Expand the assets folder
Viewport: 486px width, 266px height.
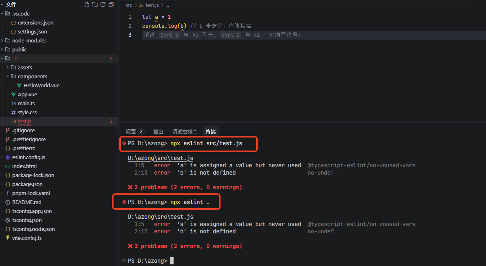click(x=25, y=67)
